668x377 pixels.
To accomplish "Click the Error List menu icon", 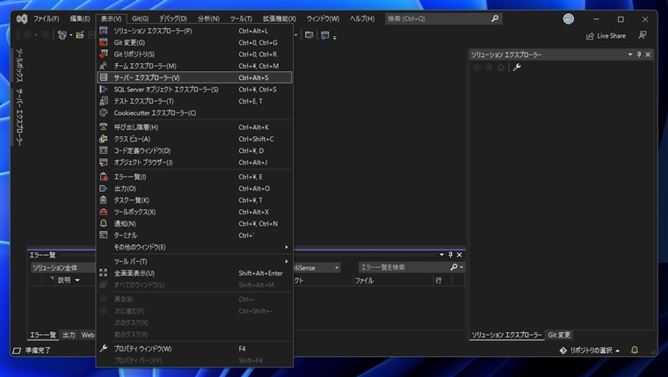I will tap(104, 177).
